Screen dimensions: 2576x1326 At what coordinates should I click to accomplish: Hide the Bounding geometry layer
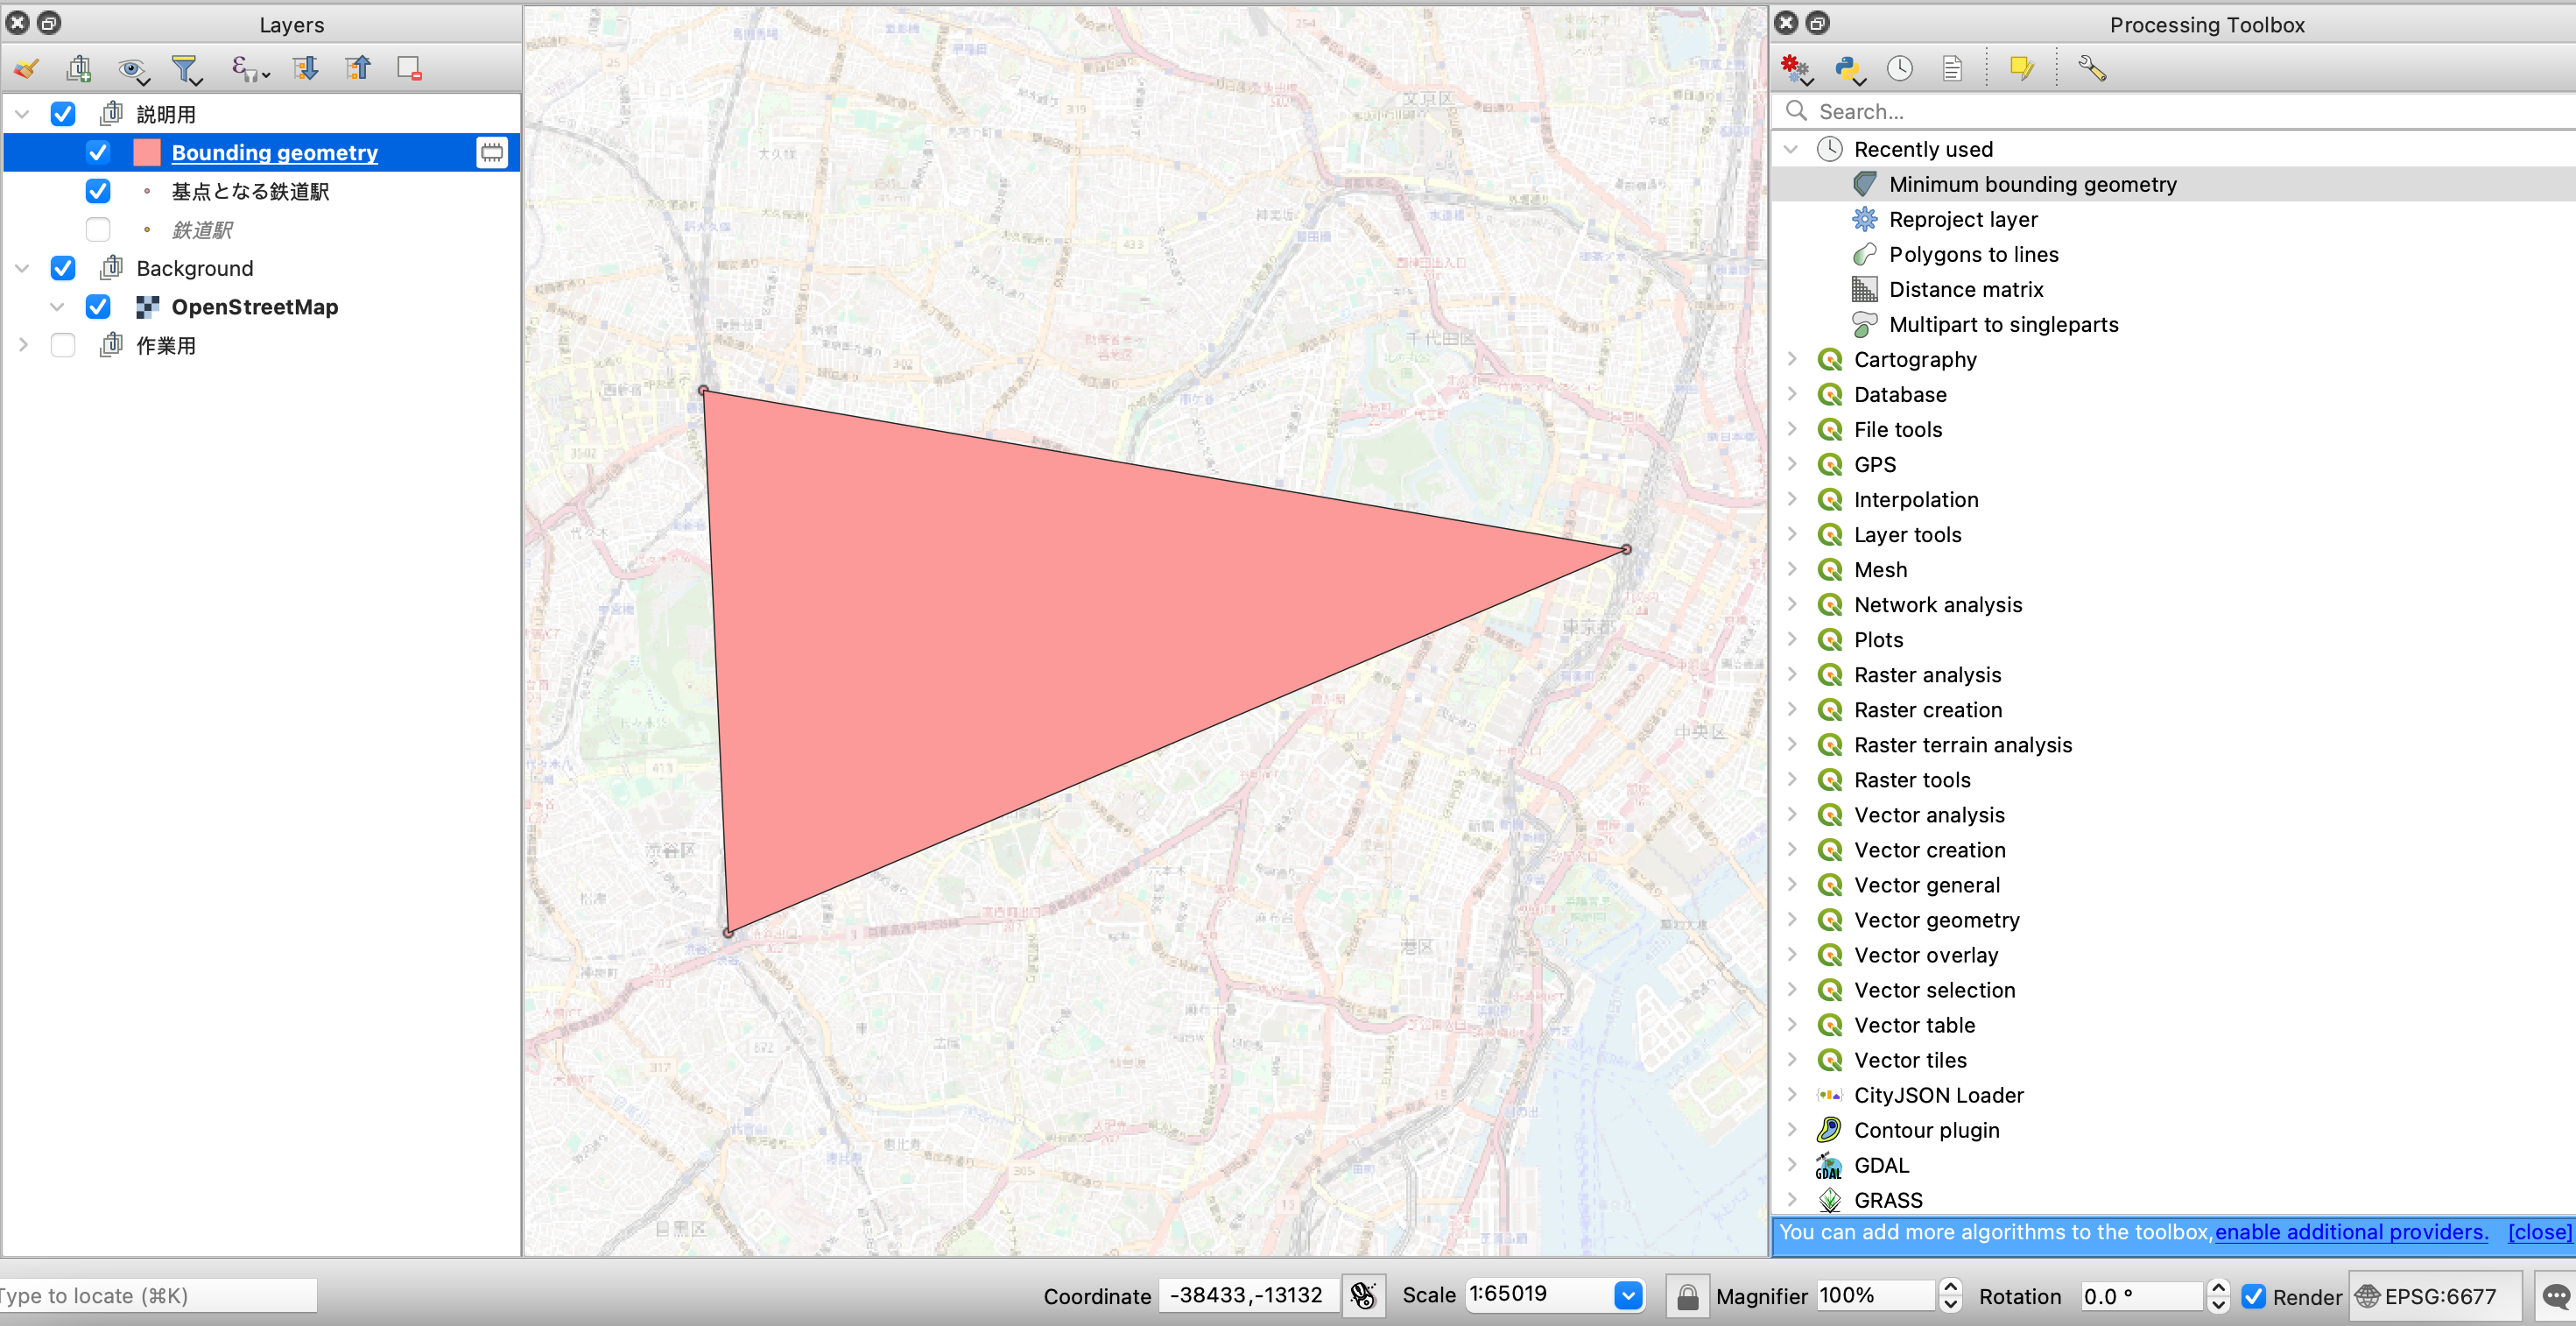coord(97,152)
